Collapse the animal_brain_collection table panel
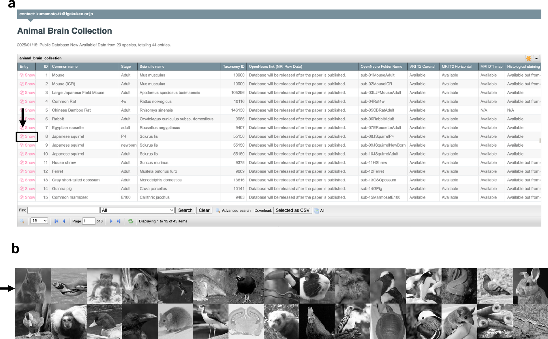 tap(536, 58)
